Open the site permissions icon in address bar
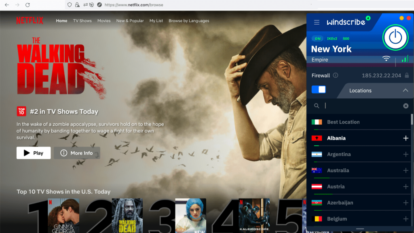Viewport: 414px width, 233px height. 86,5
